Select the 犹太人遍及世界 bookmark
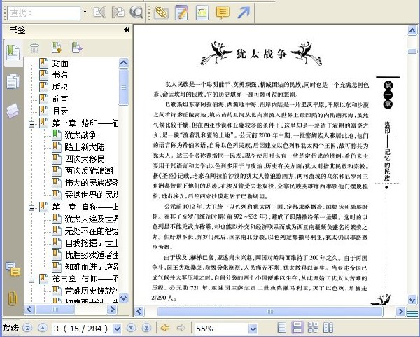This screenshot has width=420, height=337. coord(91,219)
